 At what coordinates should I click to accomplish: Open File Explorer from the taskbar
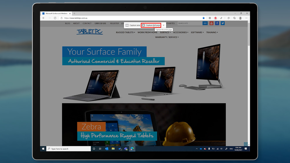click(x=113, y=149)
